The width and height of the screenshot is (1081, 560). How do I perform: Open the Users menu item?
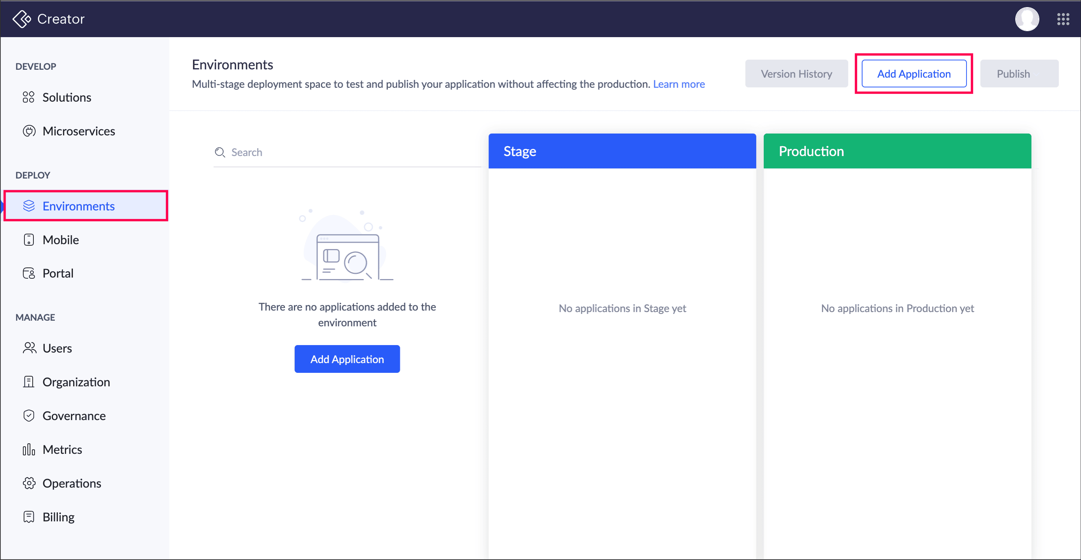[x=57, y=348]
